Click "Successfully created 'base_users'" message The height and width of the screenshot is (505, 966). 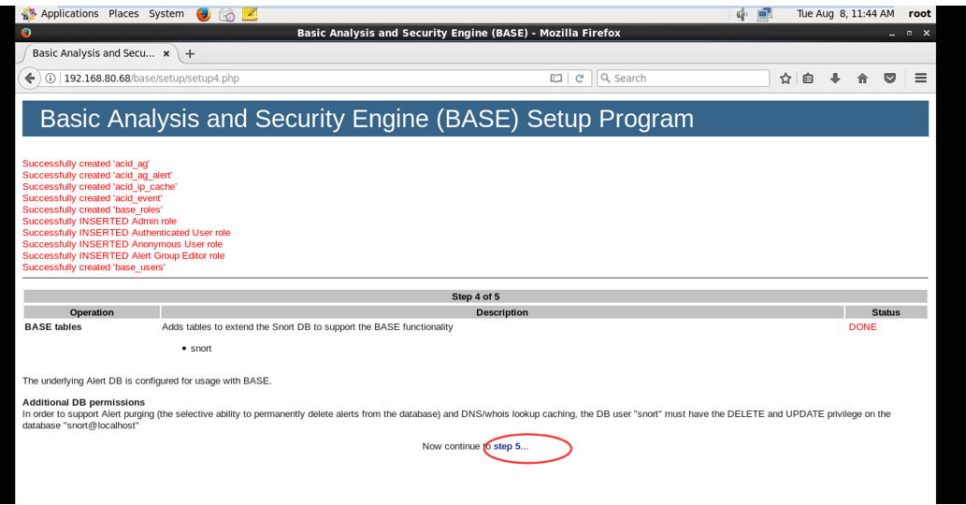pyautogui.click(x=94, y=267)
